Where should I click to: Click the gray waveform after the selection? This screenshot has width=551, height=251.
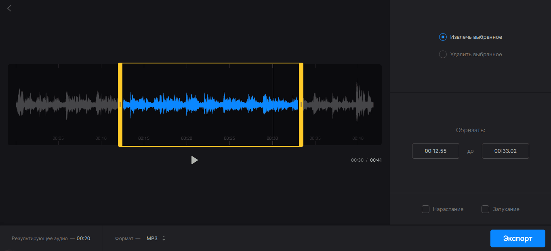point(335,105)
